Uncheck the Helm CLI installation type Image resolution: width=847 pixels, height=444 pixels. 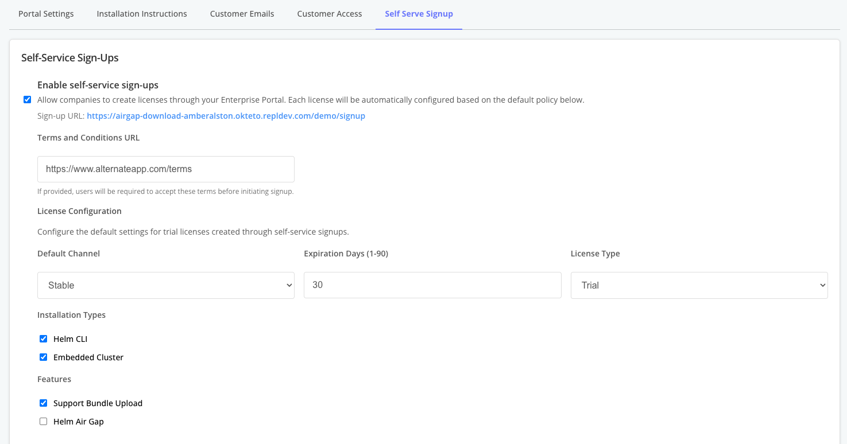(x=43, y=338)
